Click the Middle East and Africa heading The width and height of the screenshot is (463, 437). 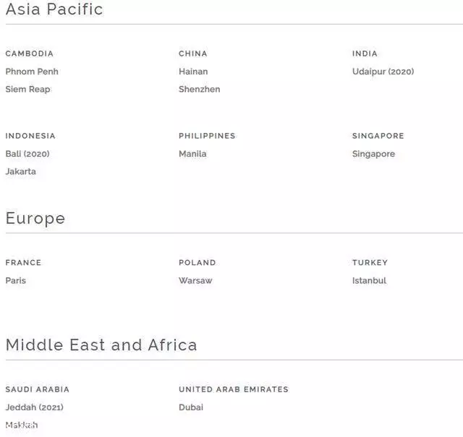(101, 345)
